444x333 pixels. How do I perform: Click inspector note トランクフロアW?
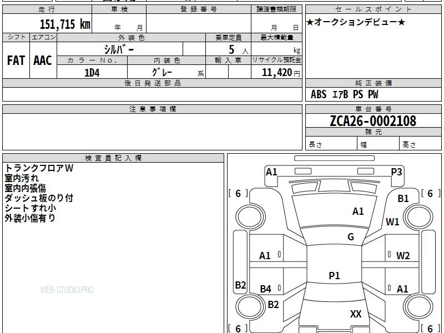[x=39, y=168]
